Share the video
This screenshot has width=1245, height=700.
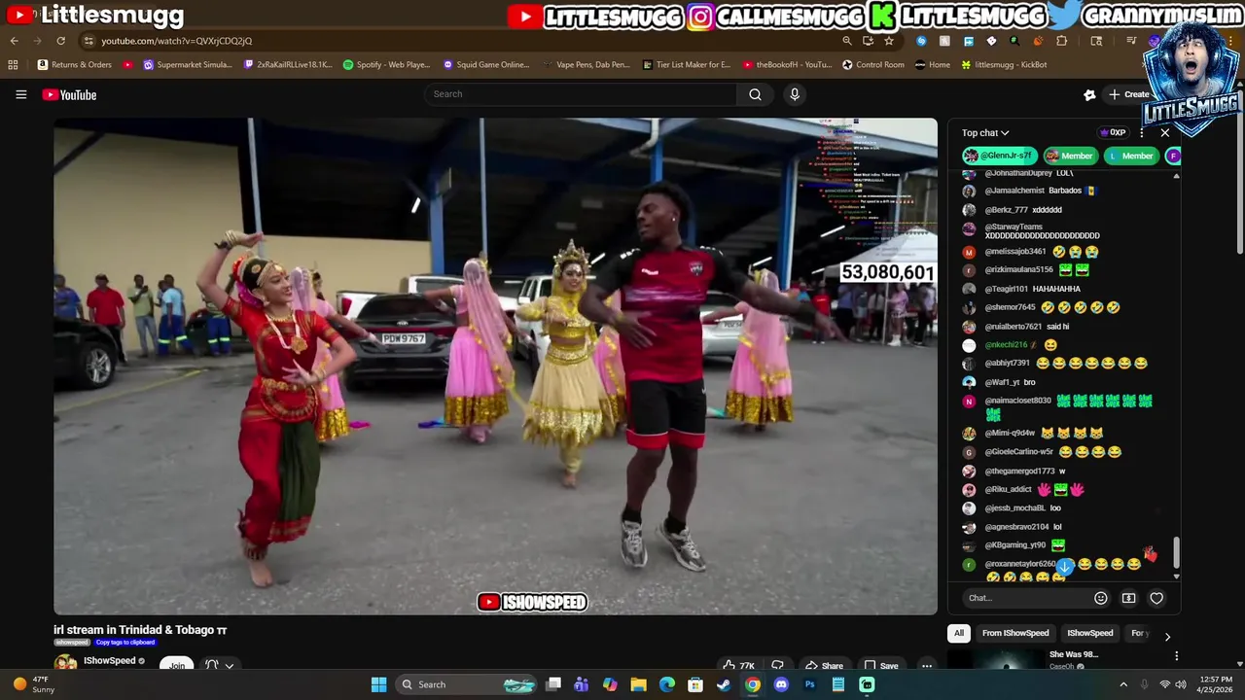pos(823,666)
